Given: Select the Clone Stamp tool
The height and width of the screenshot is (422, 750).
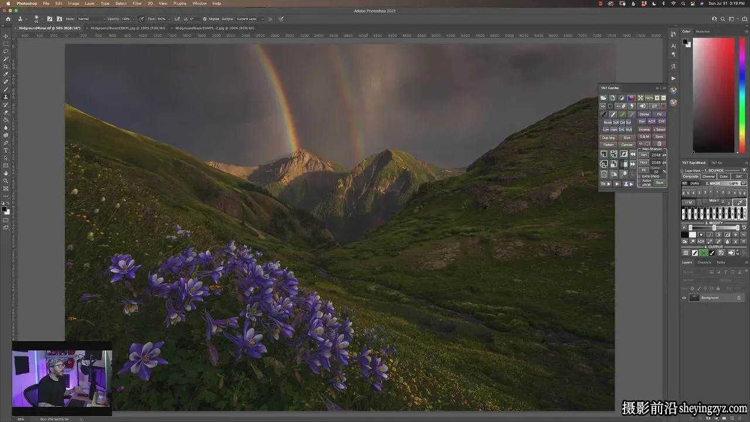Looking at the screenshot, I should tap(6, 97).
